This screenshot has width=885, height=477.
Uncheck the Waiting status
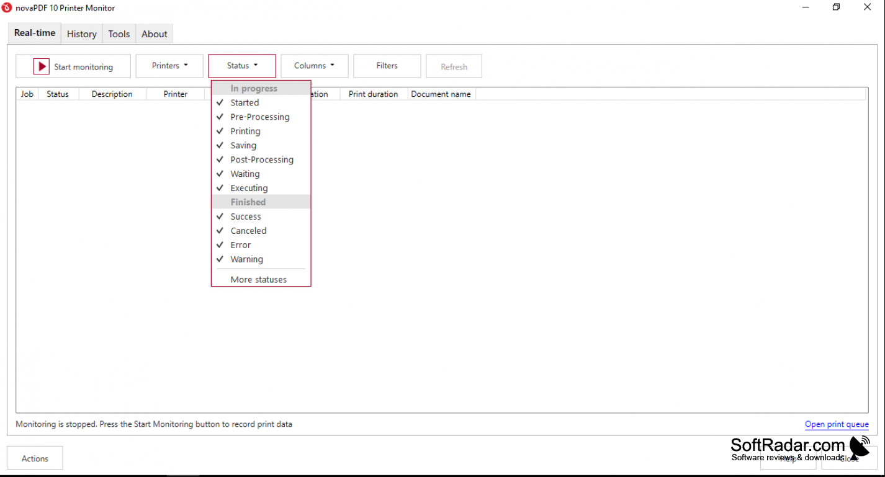[261, 174]
